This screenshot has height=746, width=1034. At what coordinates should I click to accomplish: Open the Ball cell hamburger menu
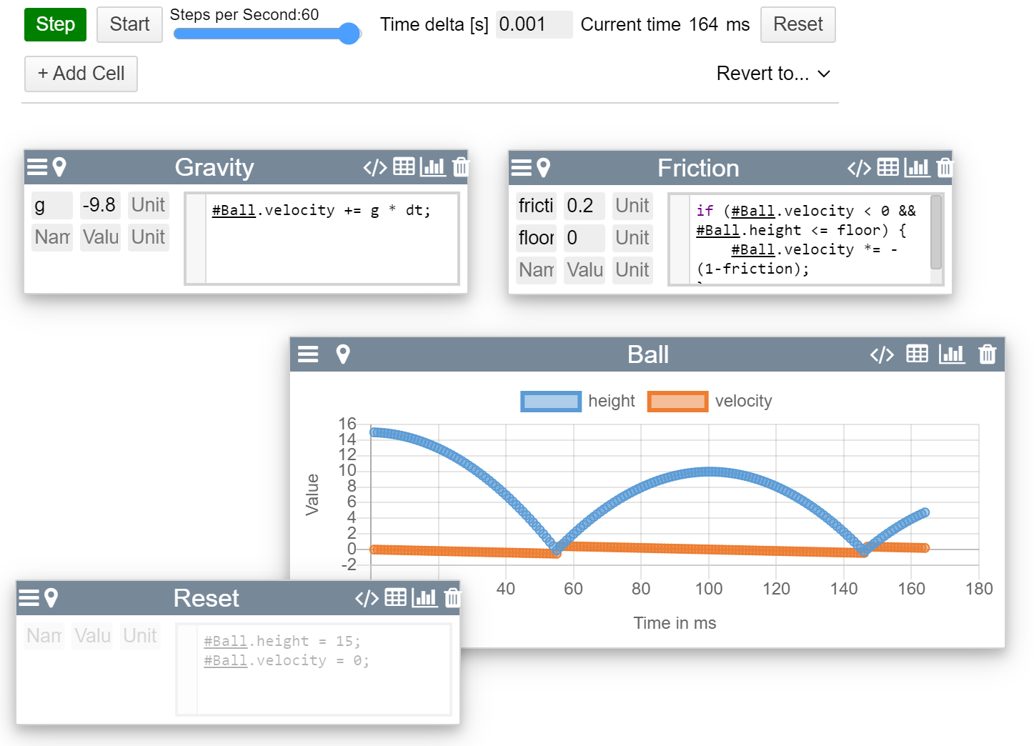click(x=308, y=354)
